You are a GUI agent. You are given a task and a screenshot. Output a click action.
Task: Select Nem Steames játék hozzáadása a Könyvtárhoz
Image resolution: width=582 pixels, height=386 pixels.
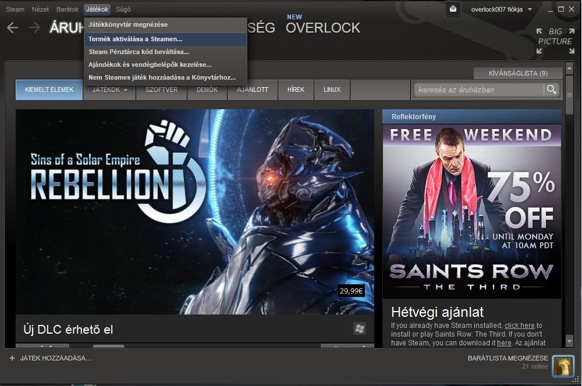click(165, 77)
